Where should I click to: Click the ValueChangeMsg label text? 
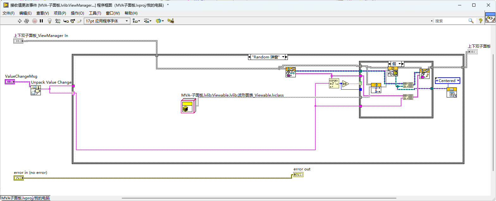(x=21, y=76)
